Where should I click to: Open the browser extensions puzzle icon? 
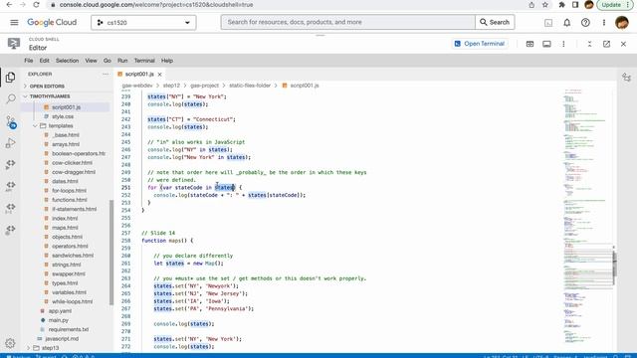(x=561, y=5)
